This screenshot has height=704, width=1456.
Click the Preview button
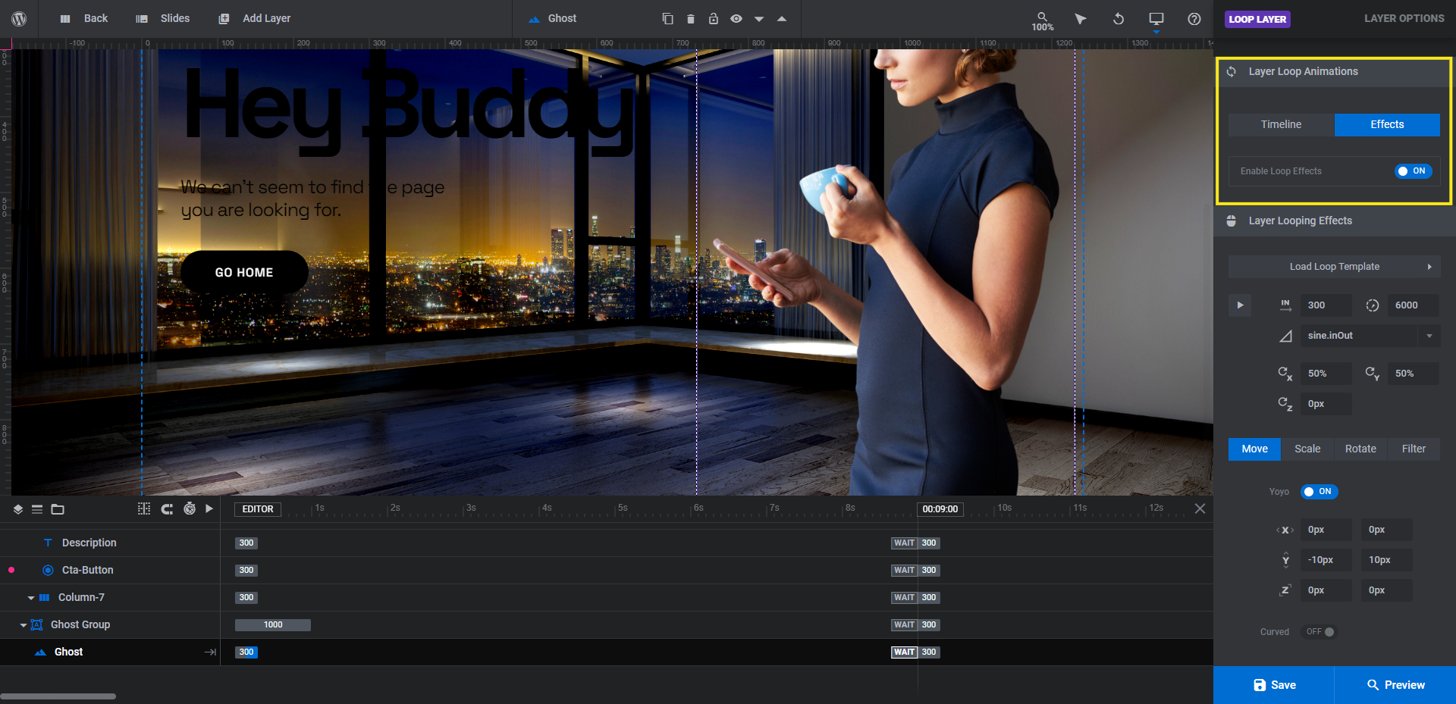click(1395, 685)
